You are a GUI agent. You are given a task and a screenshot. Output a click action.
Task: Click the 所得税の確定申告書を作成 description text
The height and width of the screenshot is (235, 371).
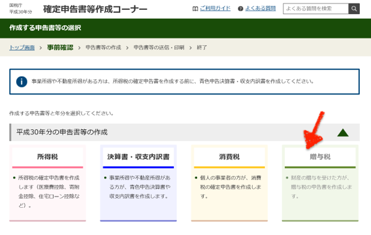[49, 192]
